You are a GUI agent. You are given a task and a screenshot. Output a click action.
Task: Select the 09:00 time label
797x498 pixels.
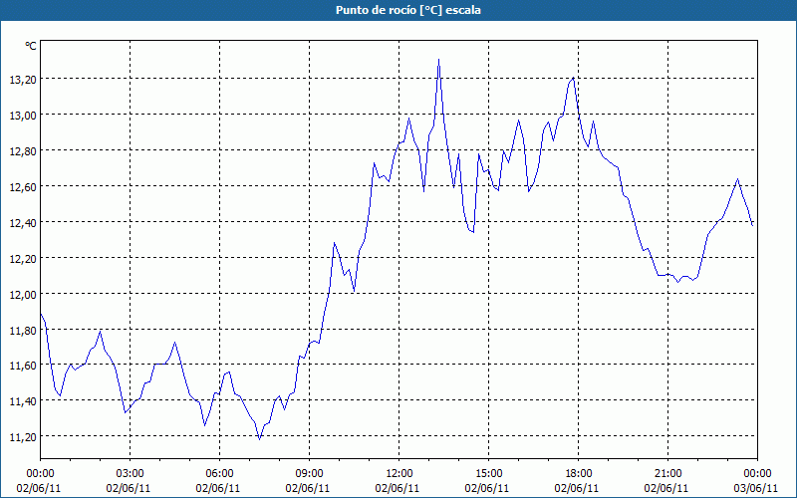[x=309, y=474]
